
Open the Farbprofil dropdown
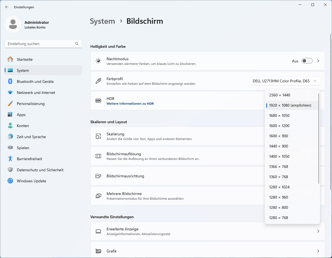click(x=284, y=81)
